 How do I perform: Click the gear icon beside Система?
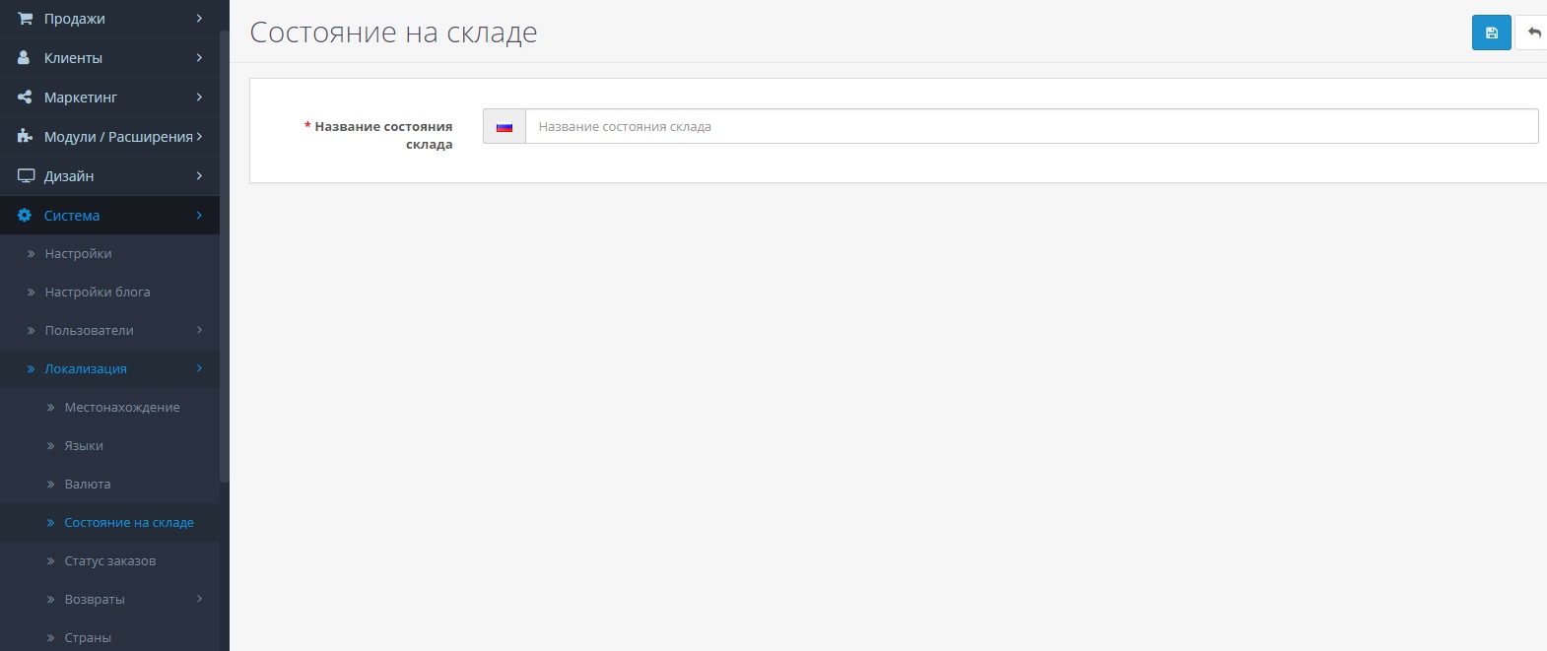tap(25, 216)
